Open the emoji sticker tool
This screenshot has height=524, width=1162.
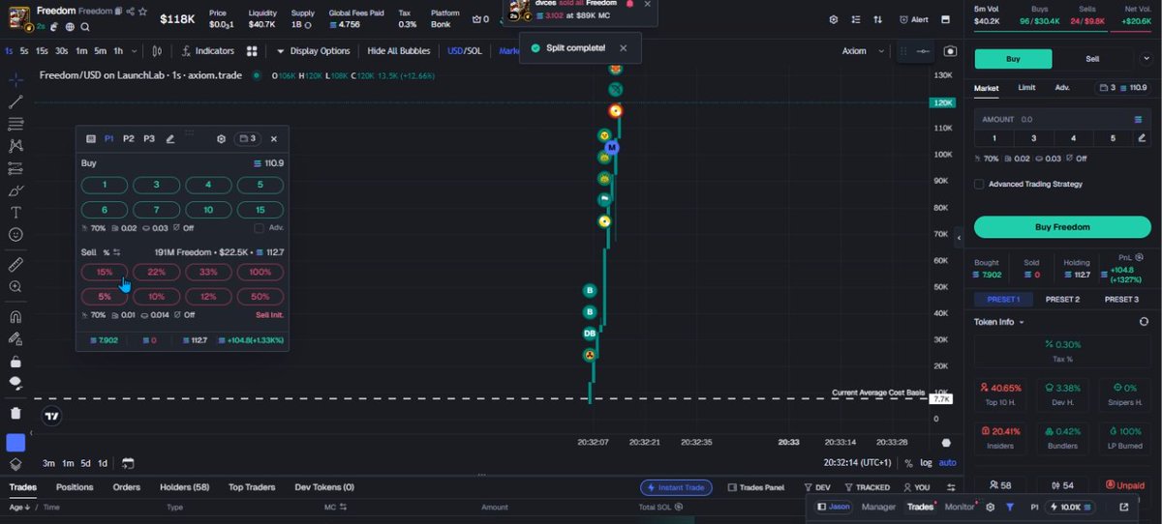[15, 235]
